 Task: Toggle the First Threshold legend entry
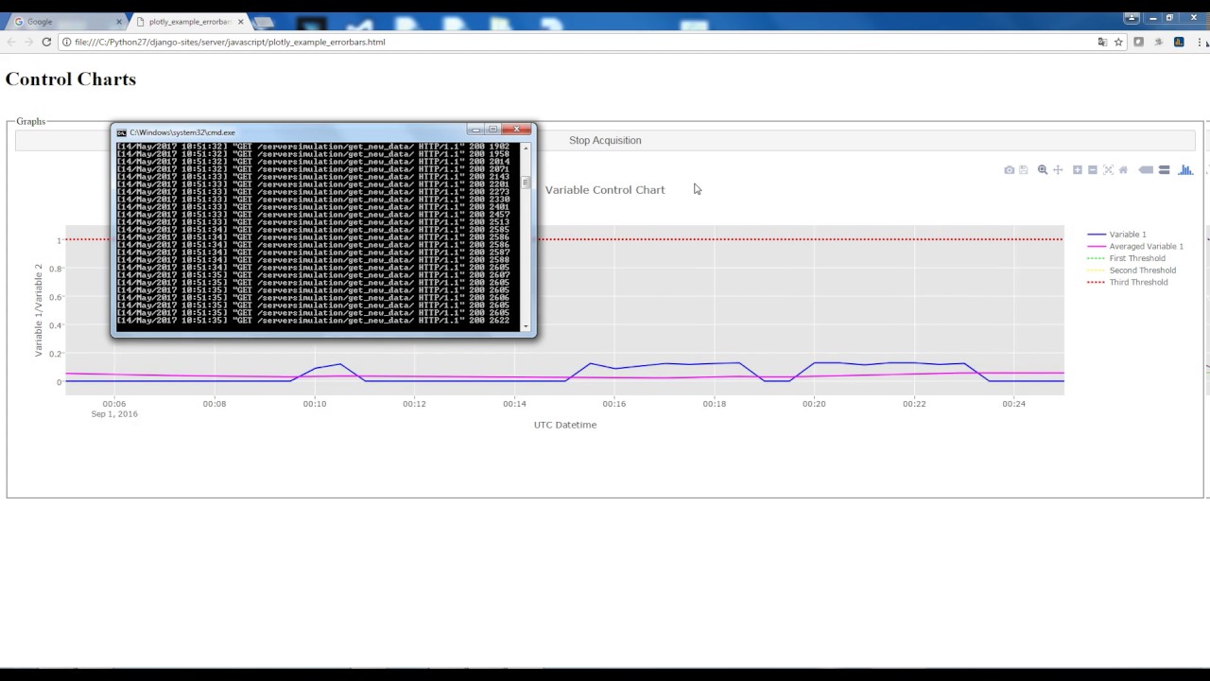1137,257
